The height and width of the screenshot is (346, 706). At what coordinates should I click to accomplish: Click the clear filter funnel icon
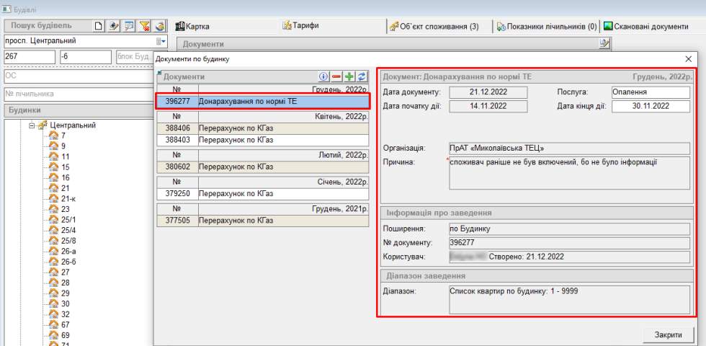144,26
